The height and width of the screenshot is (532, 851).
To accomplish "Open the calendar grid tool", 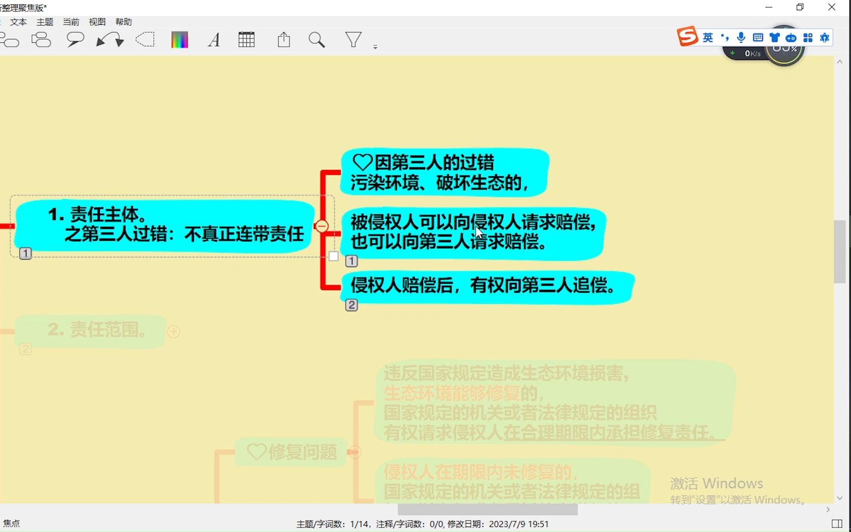I will point(247,40).
